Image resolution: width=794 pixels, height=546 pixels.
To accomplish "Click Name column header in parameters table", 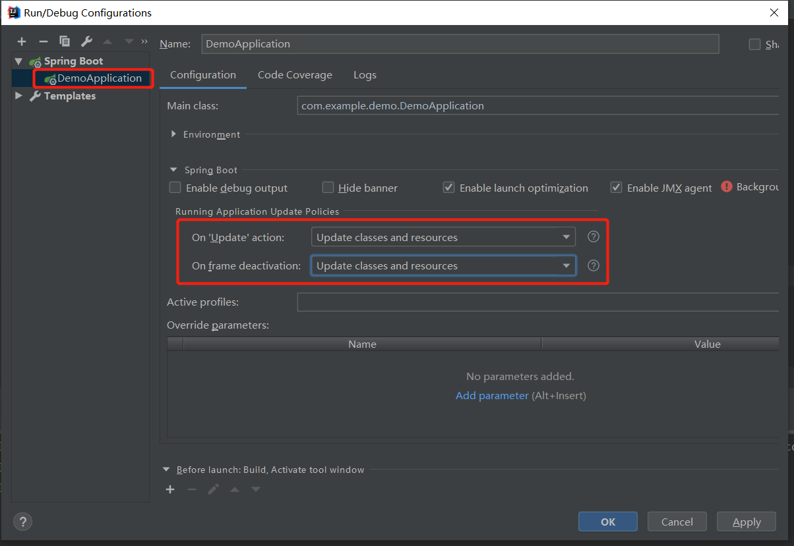I will pos(362,344).
